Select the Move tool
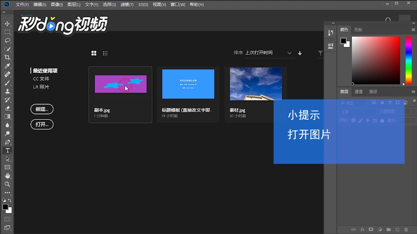This screenshot has width=417, height=234. point(7,24)
